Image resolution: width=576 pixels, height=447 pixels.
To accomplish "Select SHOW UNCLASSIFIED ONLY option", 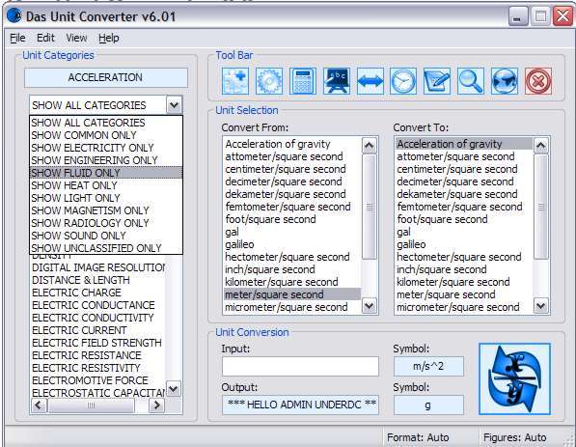I will pyautogui.click(x=106, y=248).
